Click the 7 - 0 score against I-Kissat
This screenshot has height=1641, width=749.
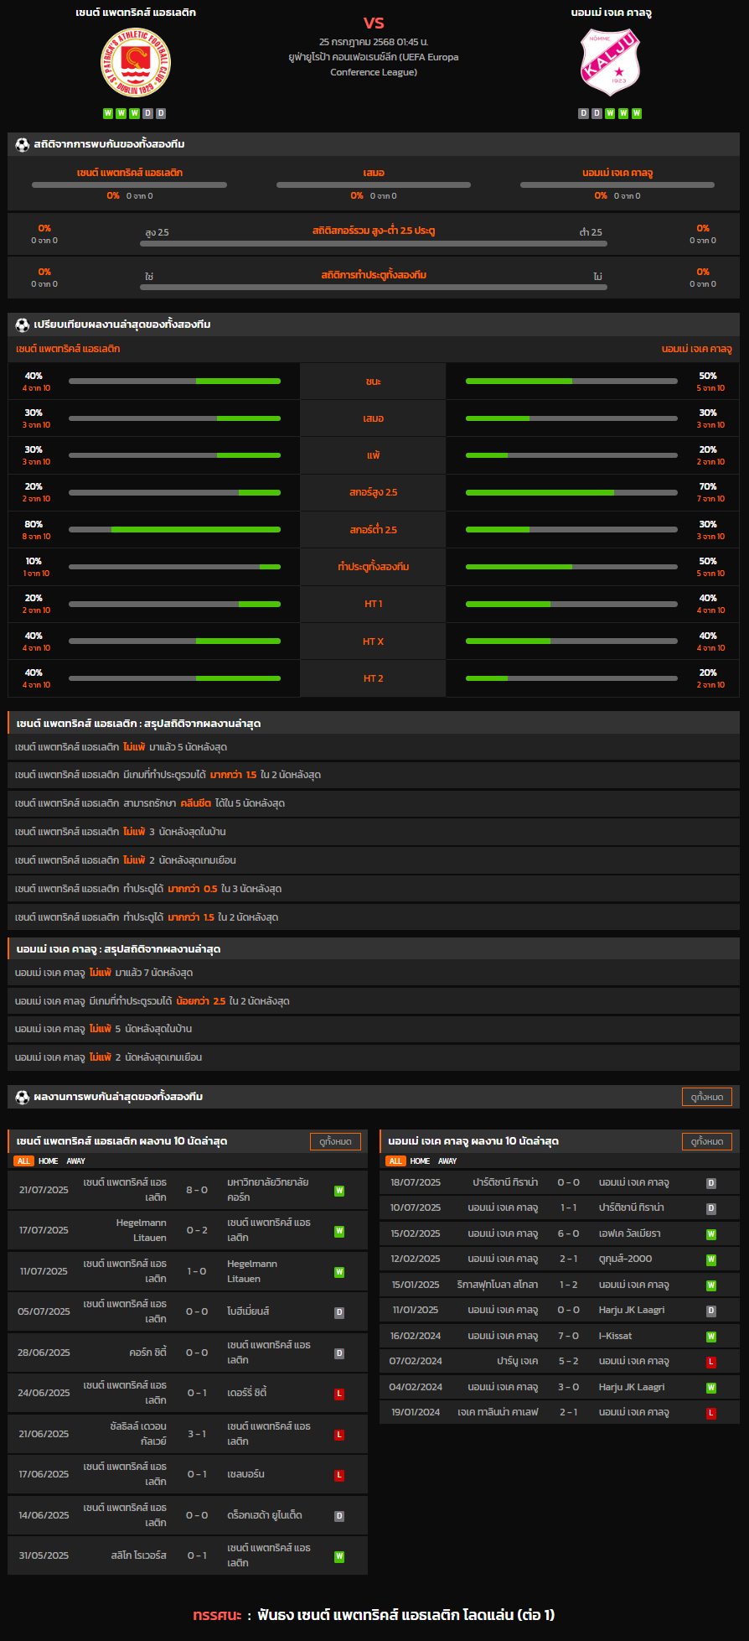point(568,1336)
